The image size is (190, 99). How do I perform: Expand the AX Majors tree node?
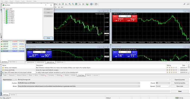4,11
